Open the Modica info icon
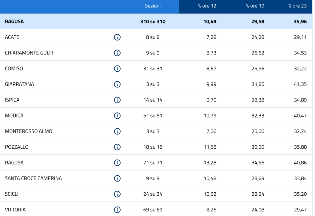Image resolution: width=315 pixels, height=216 pixels. 117,116
